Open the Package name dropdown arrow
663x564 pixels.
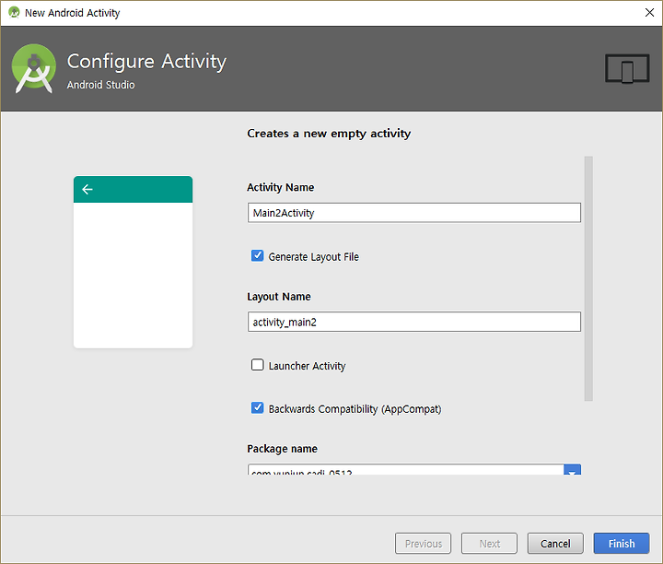click(572, 470)
